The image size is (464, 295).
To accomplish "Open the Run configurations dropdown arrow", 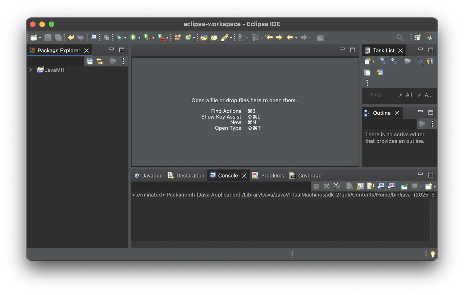I will pos(139,38).
